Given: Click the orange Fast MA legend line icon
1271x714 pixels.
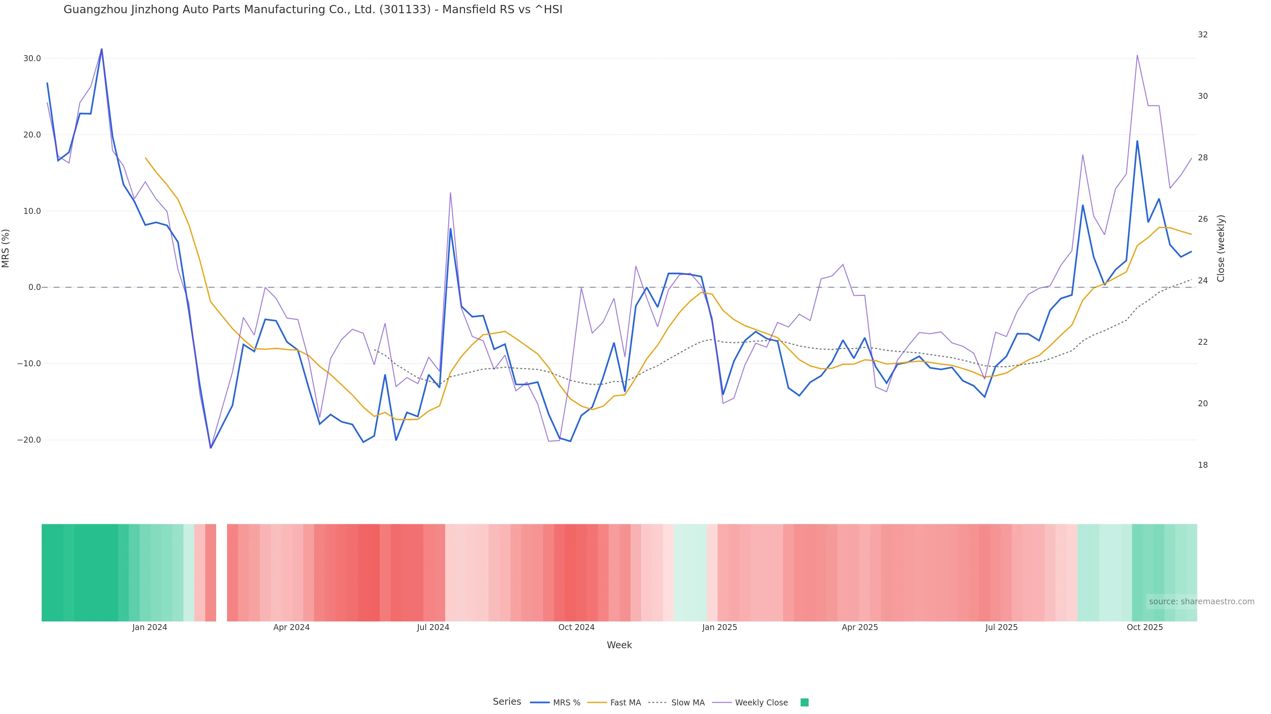Looking at the screenshot, I should point(597,703).
